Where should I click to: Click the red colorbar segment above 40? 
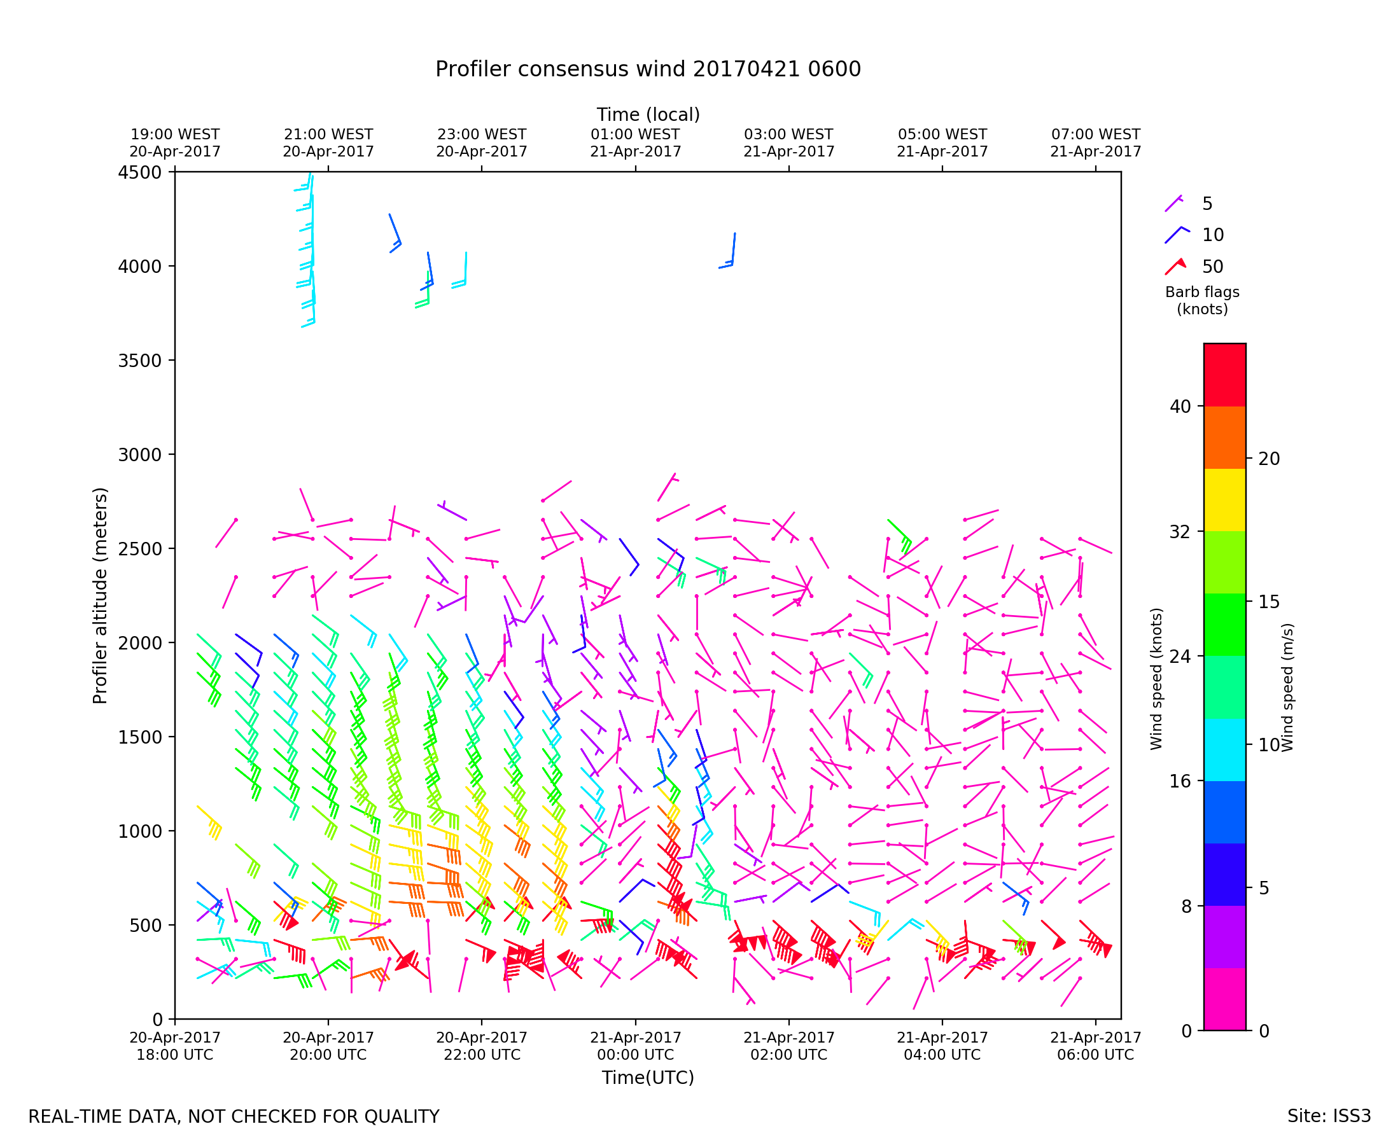click(x=1224, y=375)
